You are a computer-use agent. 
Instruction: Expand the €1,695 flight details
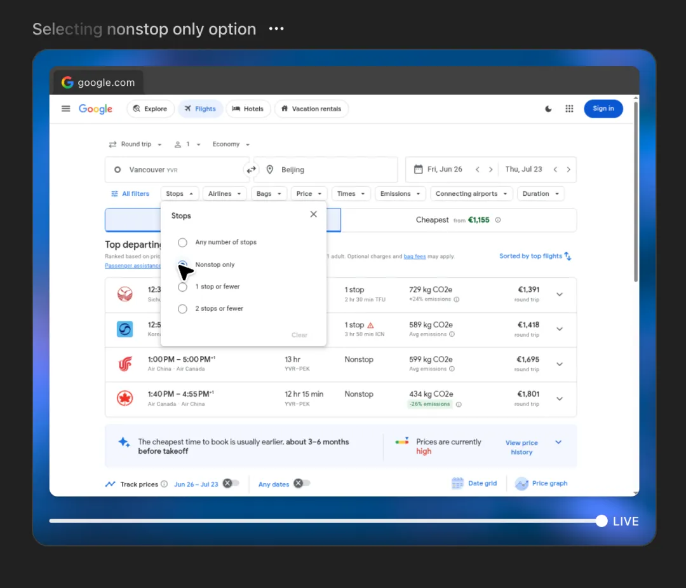[560, 364]
